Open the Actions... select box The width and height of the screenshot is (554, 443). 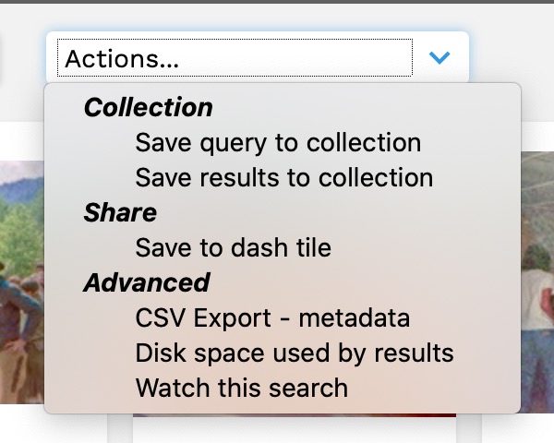pyautogui.click(x=235, y=58)
